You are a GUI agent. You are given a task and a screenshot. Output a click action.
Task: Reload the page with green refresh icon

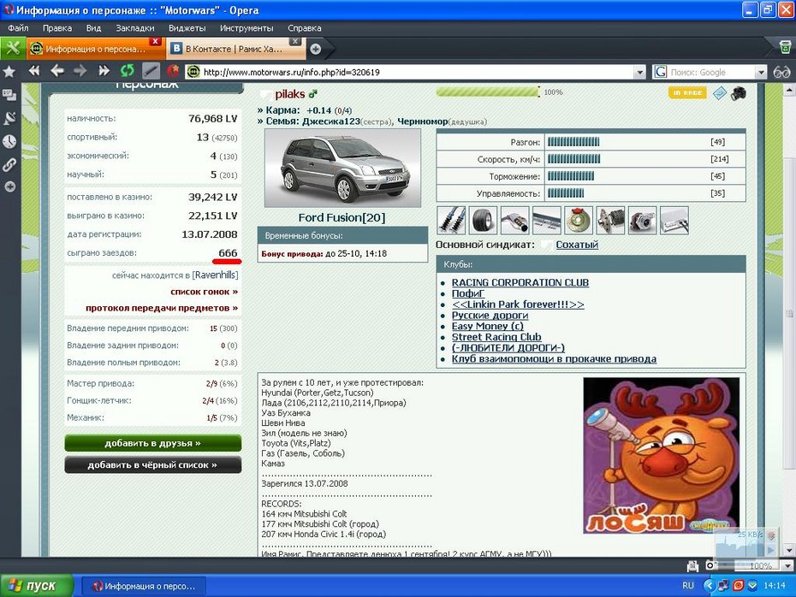click(x=127, y=71)
